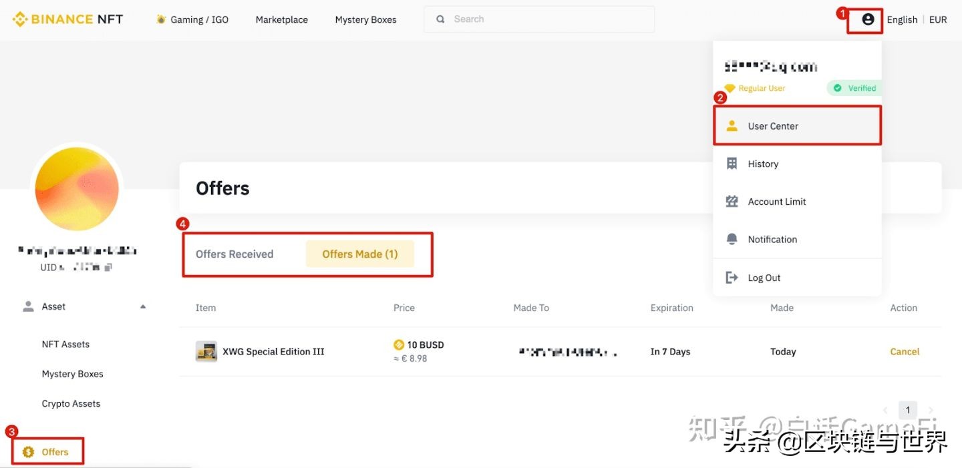Go to pagination page 1
962x468 pixels.
pos(907,410)
